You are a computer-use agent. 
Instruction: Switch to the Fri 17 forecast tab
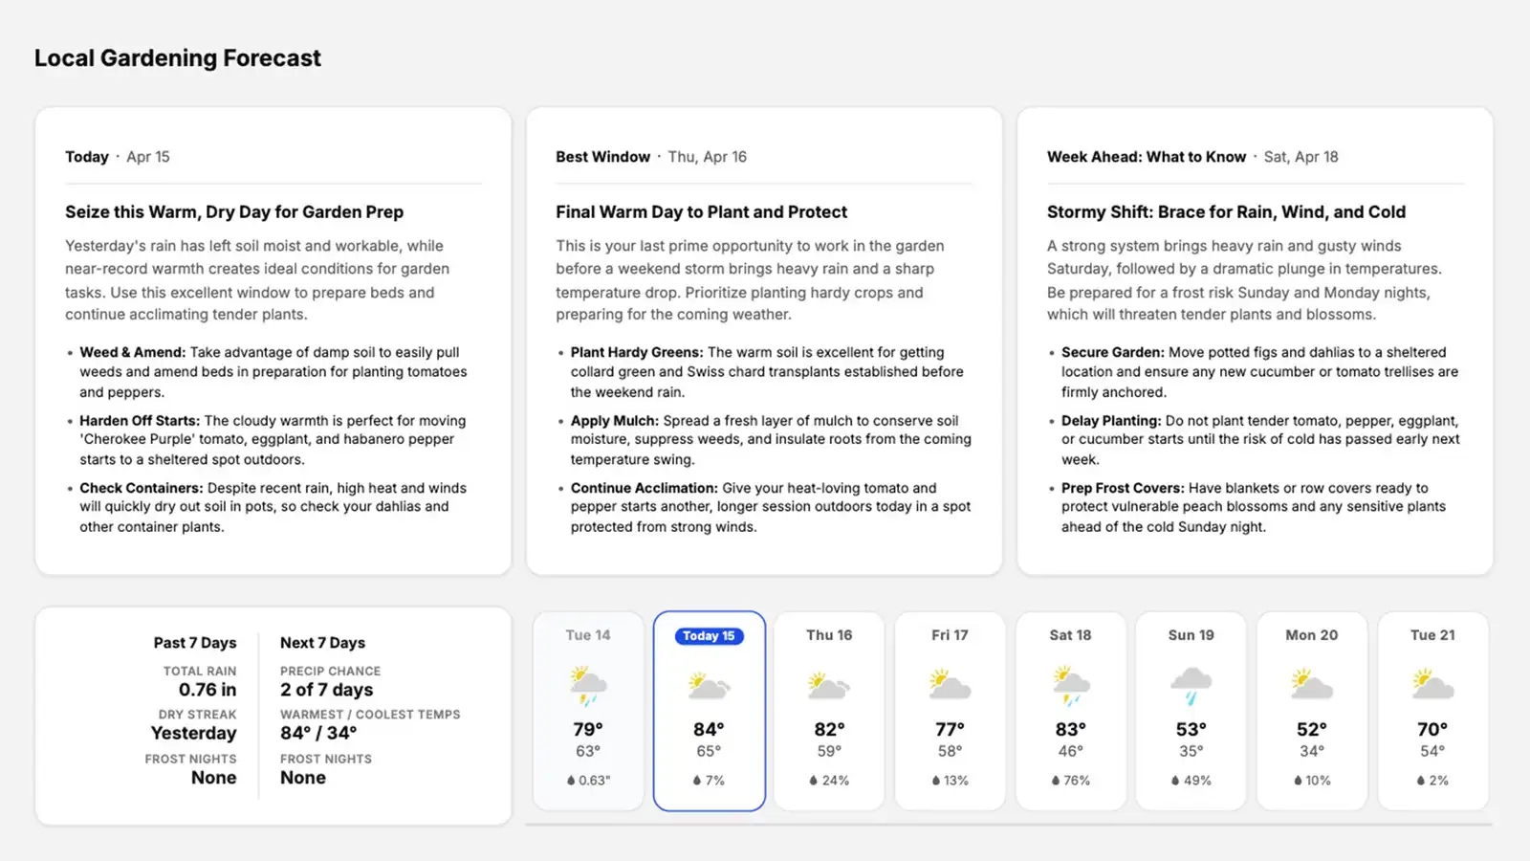tap(950, 711)
